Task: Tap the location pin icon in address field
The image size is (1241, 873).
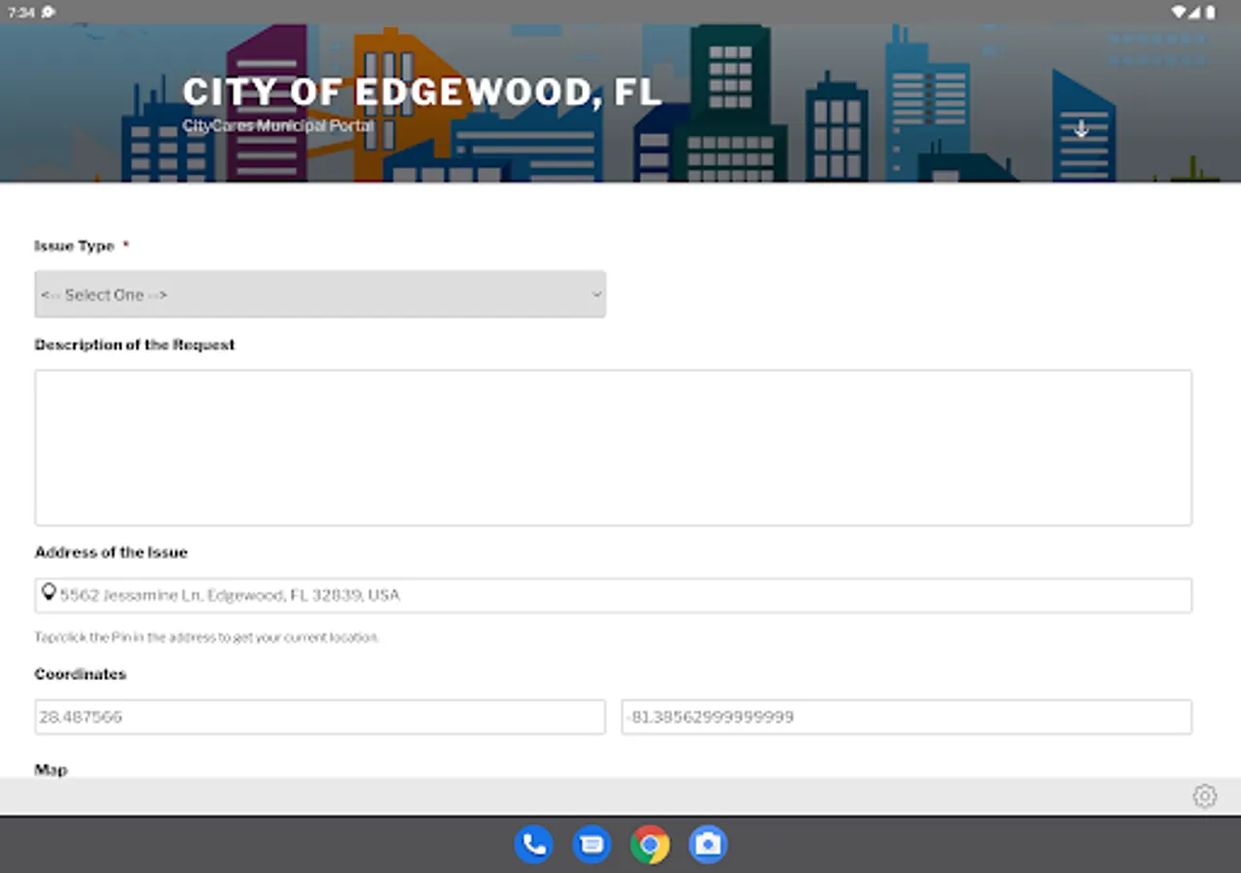Action: [48, 592]
